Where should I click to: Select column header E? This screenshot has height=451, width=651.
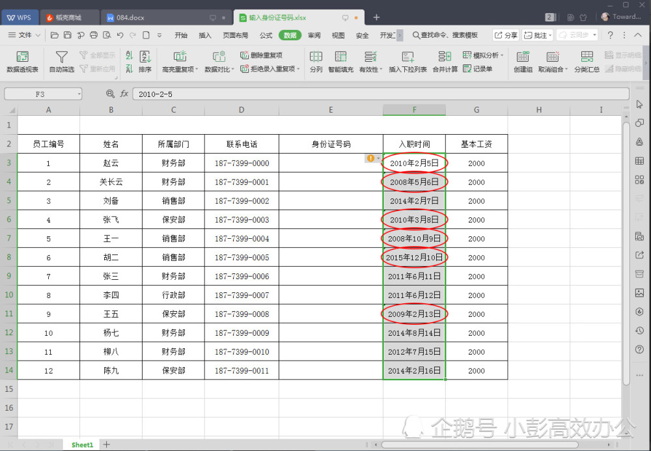pos(331,110)
